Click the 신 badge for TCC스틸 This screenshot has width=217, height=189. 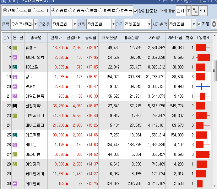(x=15, y=67)
